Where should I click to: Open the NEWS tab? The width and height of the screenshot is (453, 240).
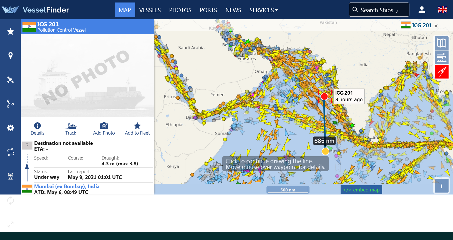coord(233,10)
